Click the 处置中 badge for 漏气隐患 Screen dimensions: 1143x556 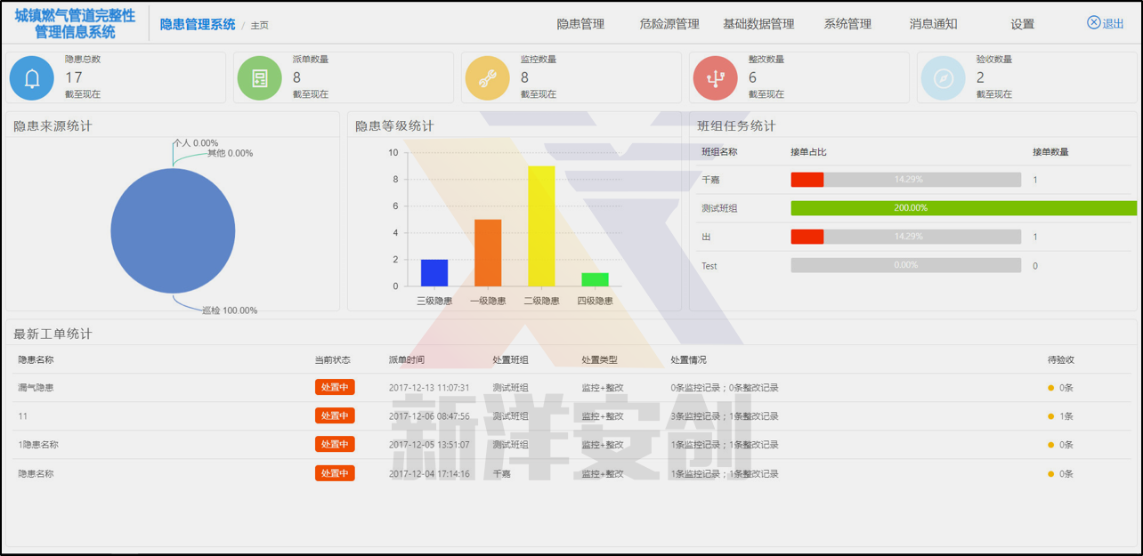(x=335, y=387)
